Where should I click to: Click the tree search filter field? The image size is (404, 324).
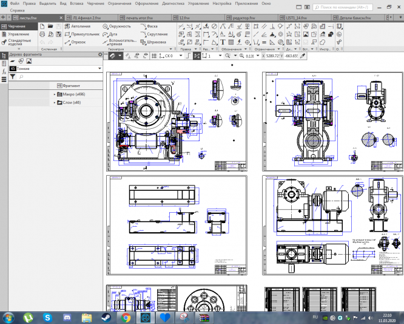pyautogui.click(x=58, y=77)
